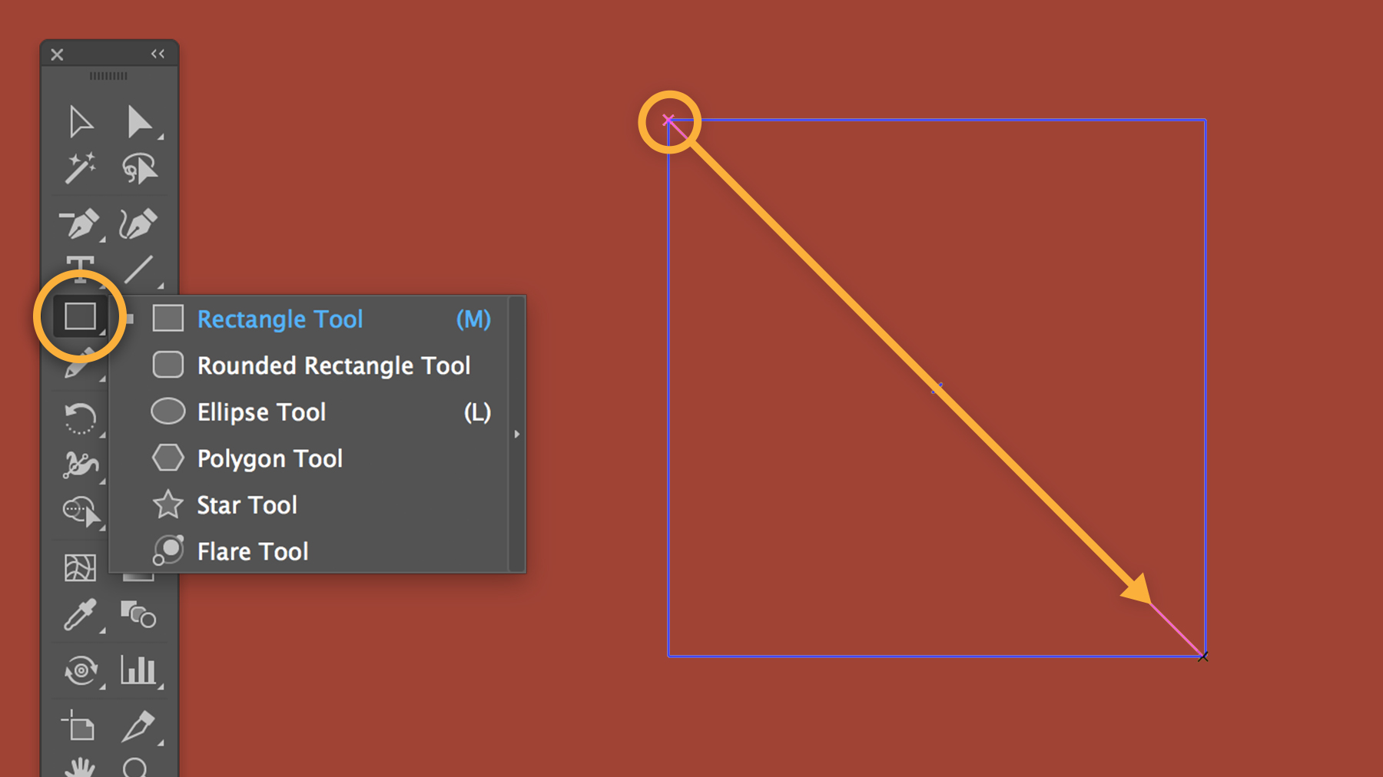Choose Rectangle Tool from the flyout menu
The width and height of the screenshot is (1383, 777).
(280, 319)
